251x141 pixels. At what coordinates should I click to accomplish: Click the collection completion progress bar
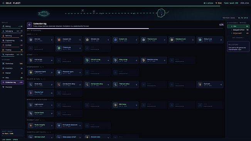[125, 29]
